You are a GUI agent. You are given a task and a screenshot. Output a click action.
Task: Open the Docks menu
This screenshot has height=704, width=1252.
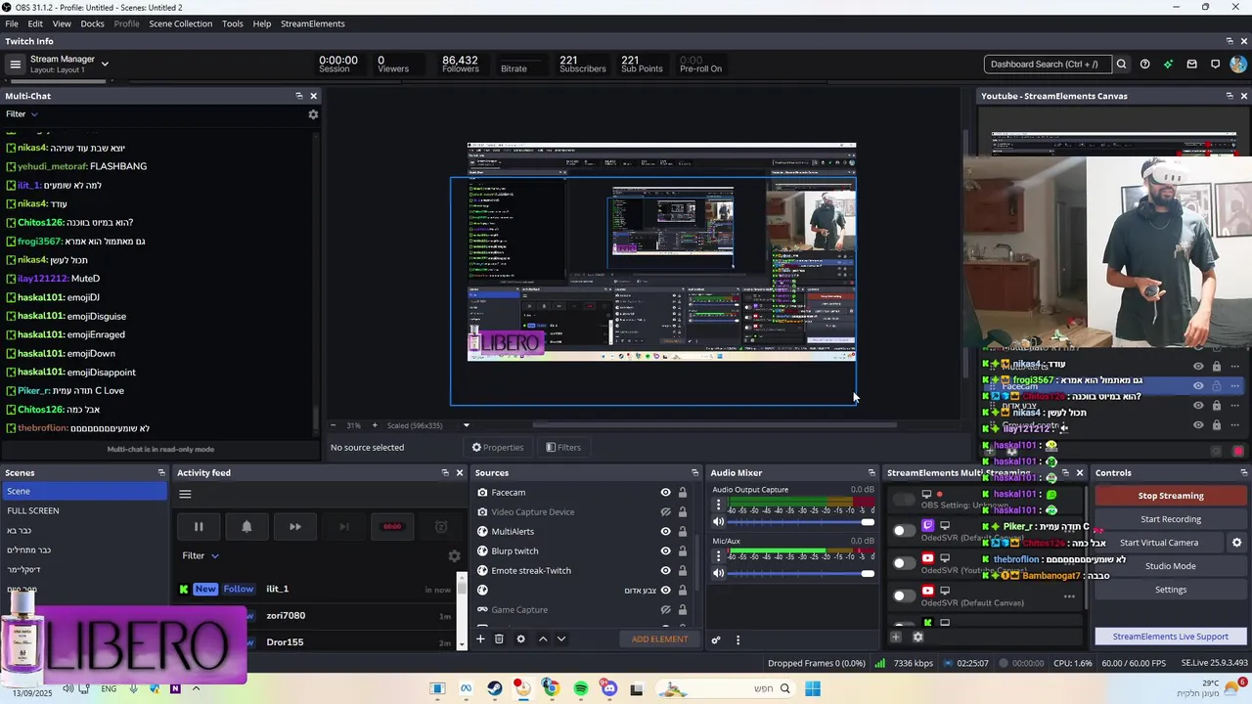(x=92, y=23)
